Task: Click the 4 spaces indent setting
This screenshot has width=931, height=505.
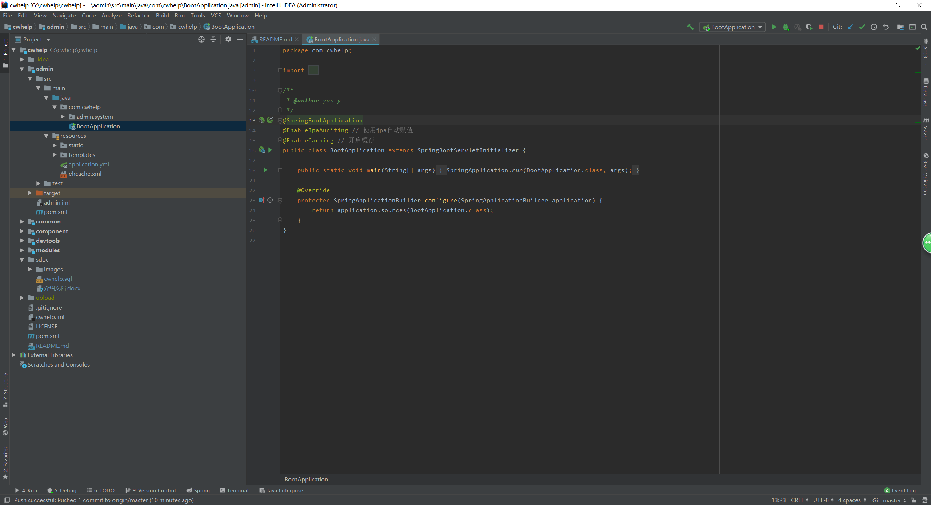Action: click(852, 500)
